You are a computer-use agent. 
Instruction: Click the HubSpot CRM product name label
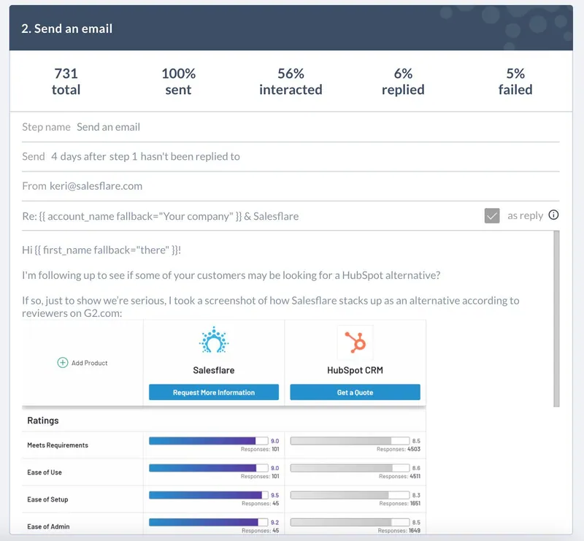click(355, 370)
